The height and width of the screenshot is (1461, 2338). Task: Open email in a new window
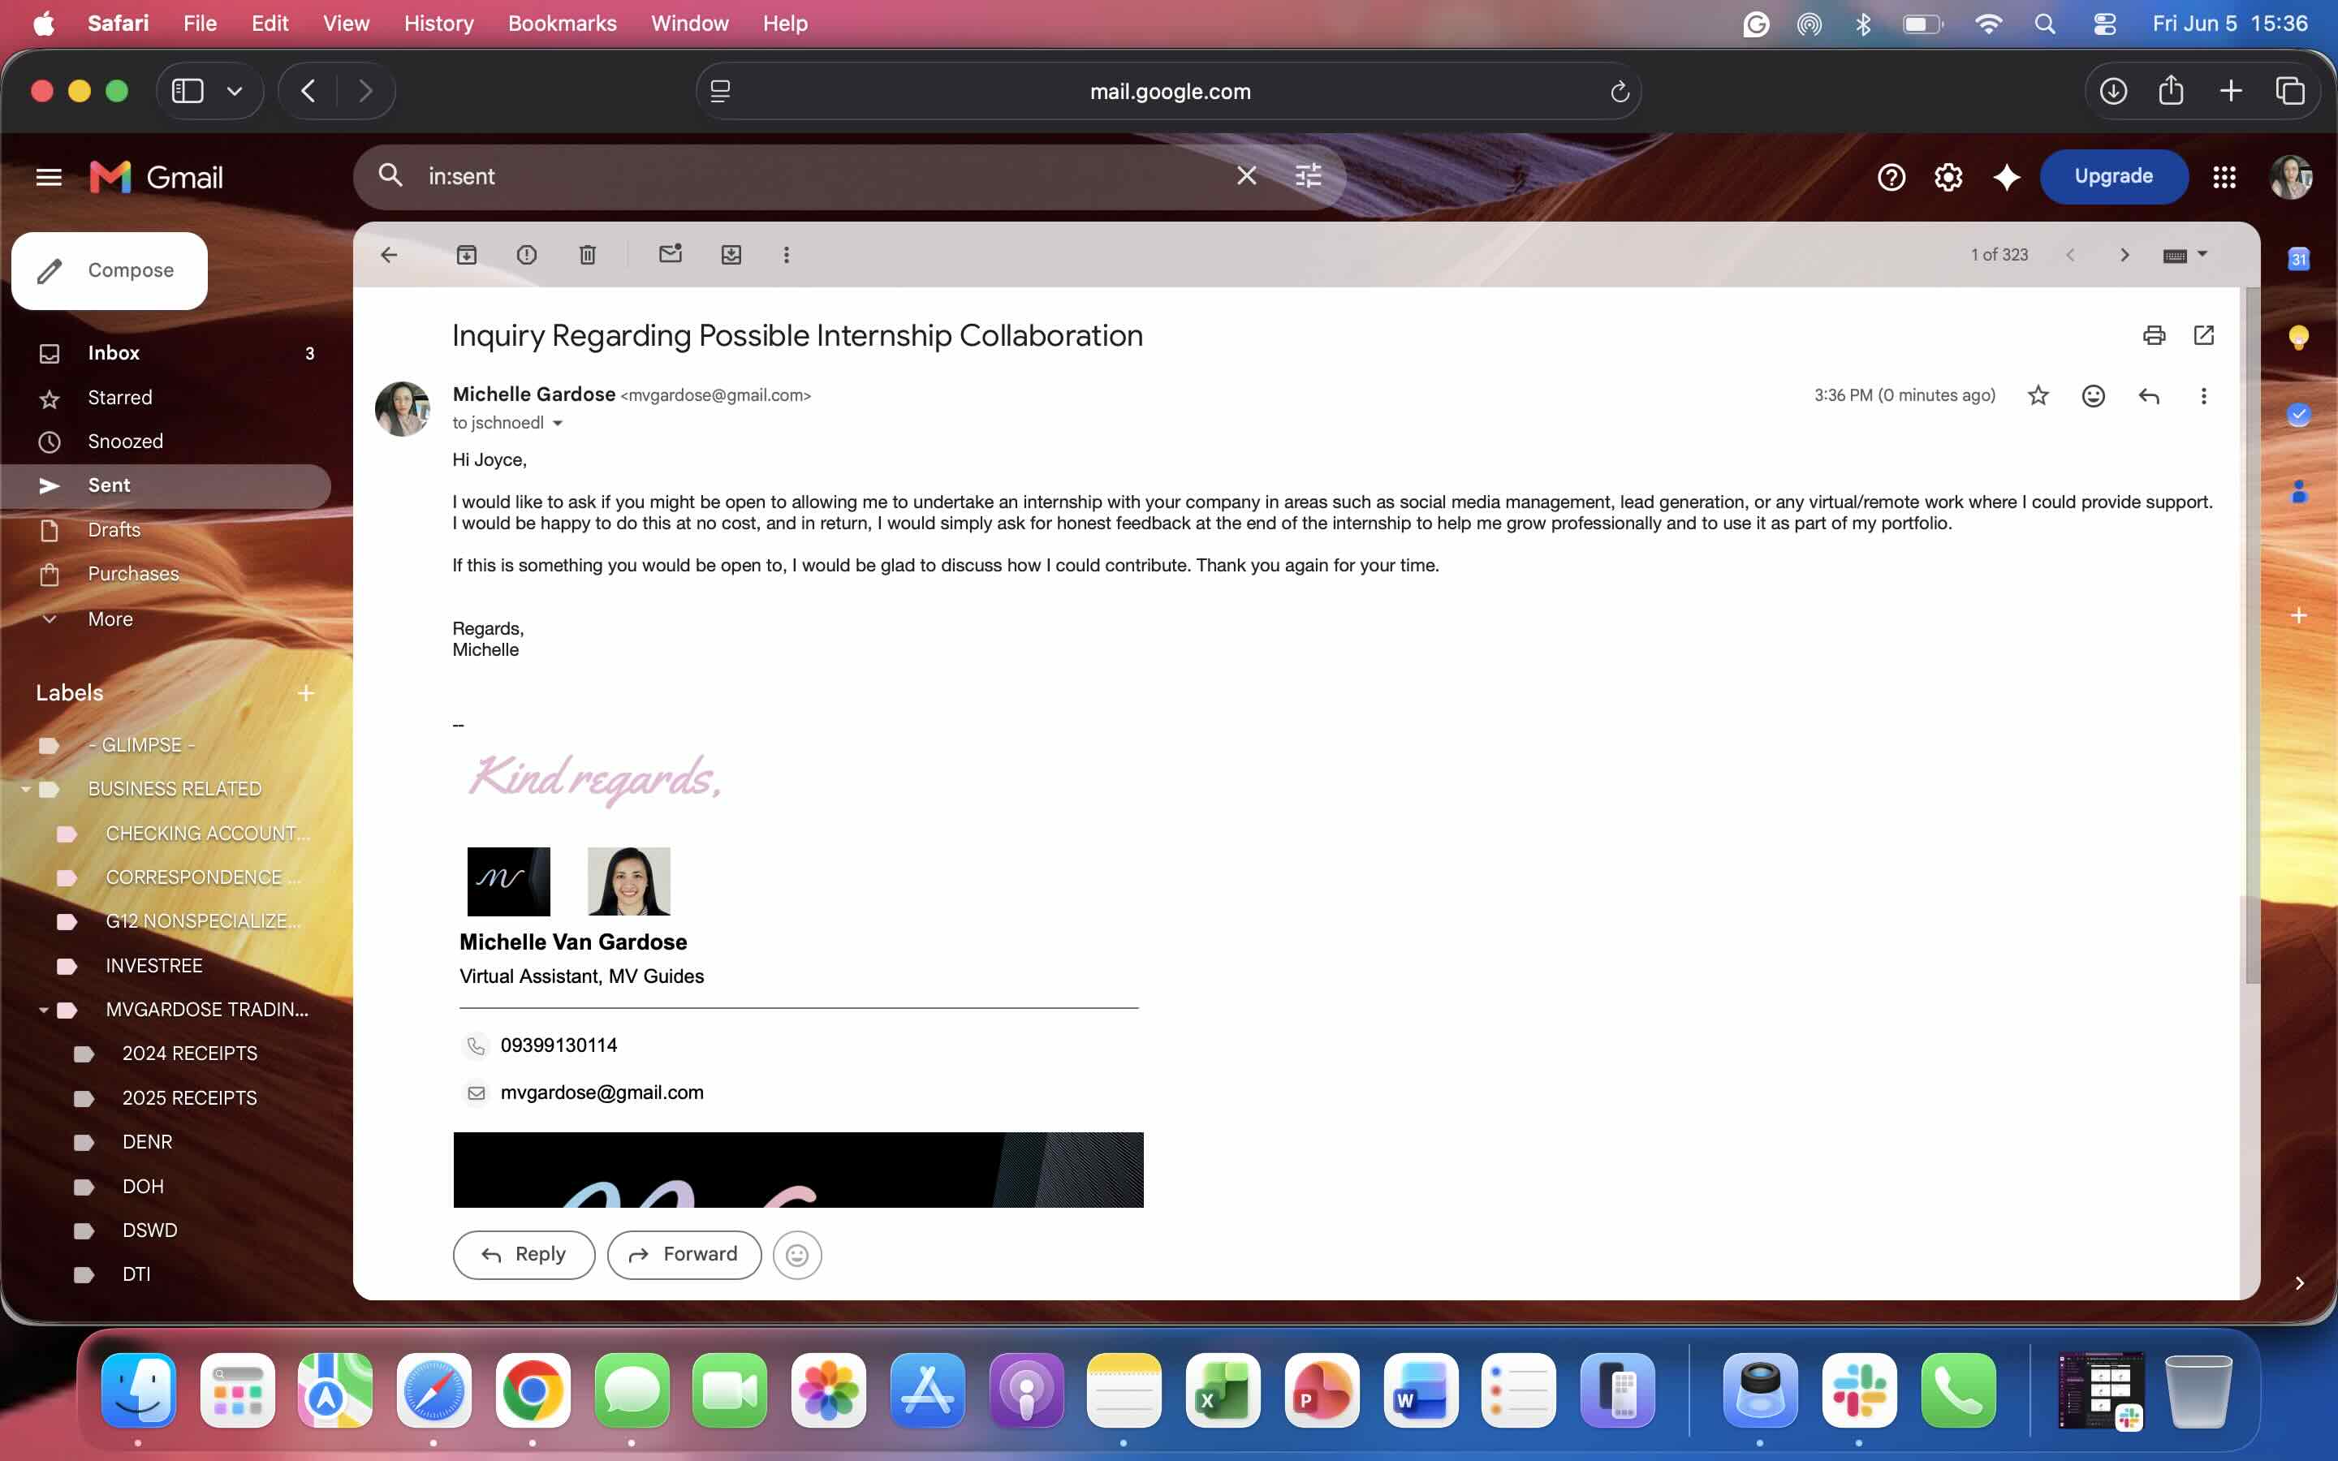2204,335
